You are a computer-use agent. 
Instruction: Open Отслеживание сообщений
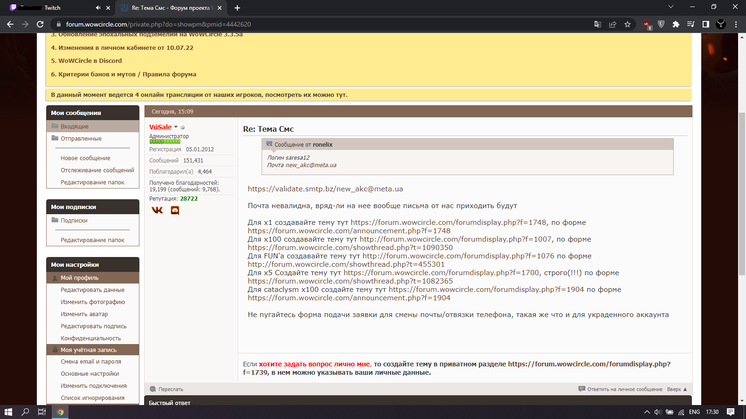point(97,170)
